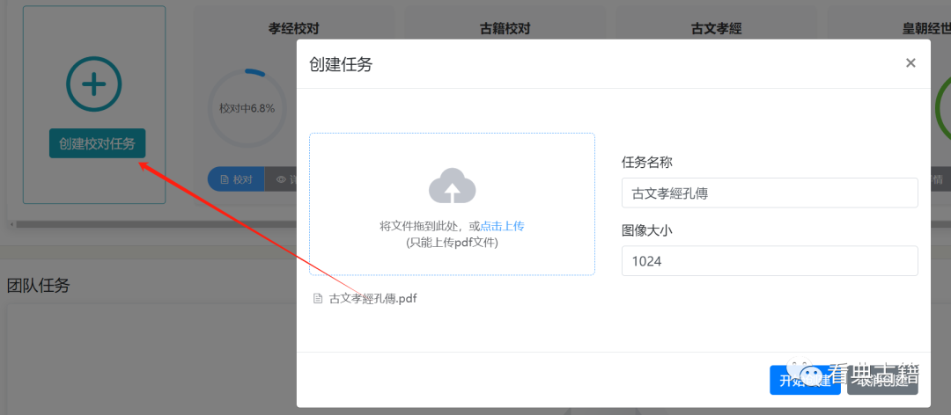Click the 古籍校对 card title
951x415 pixels.
click(505, 28)
